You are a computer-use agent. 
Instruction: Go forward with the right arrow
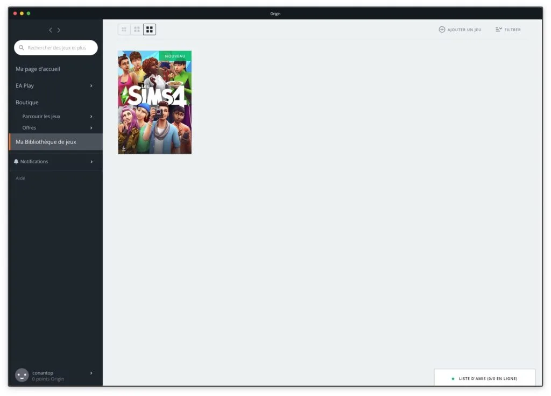point(59,30)
